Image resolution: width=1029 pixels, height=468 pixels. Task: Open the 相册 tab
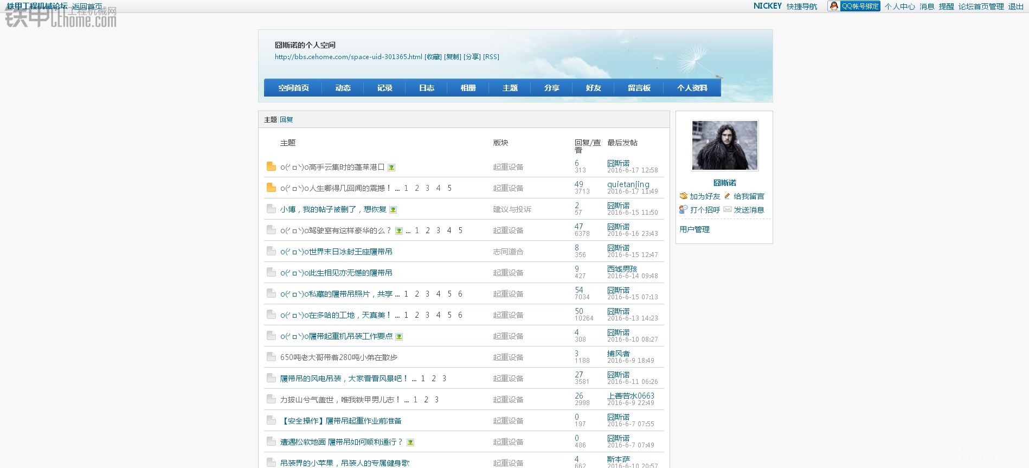[468, 88]
